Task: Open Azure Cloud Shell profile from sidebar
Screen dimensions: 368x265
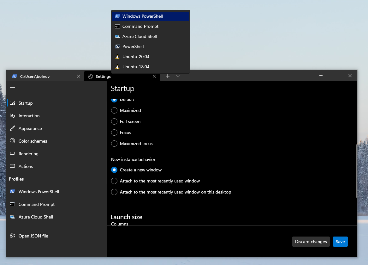Action: (x=13, y=217)
